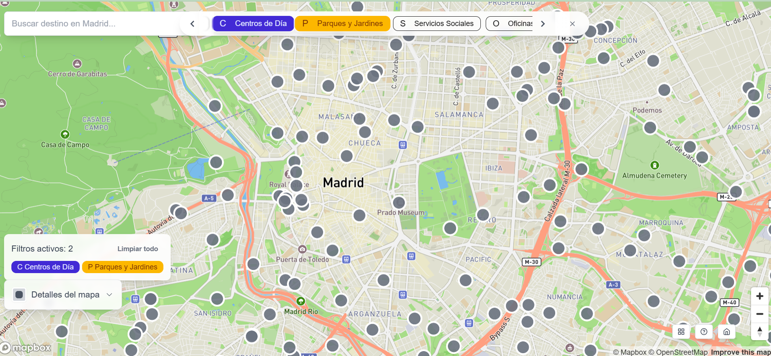Close the filter bar with X
The height and width of the screenshot is (356, 771).
point(572,24)
